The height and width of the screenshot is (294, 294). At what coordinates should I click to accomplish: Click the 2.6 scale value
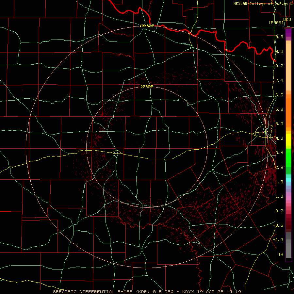(x=279, y=168)
